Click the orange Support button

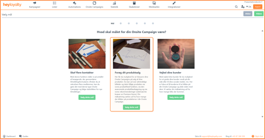257,7
